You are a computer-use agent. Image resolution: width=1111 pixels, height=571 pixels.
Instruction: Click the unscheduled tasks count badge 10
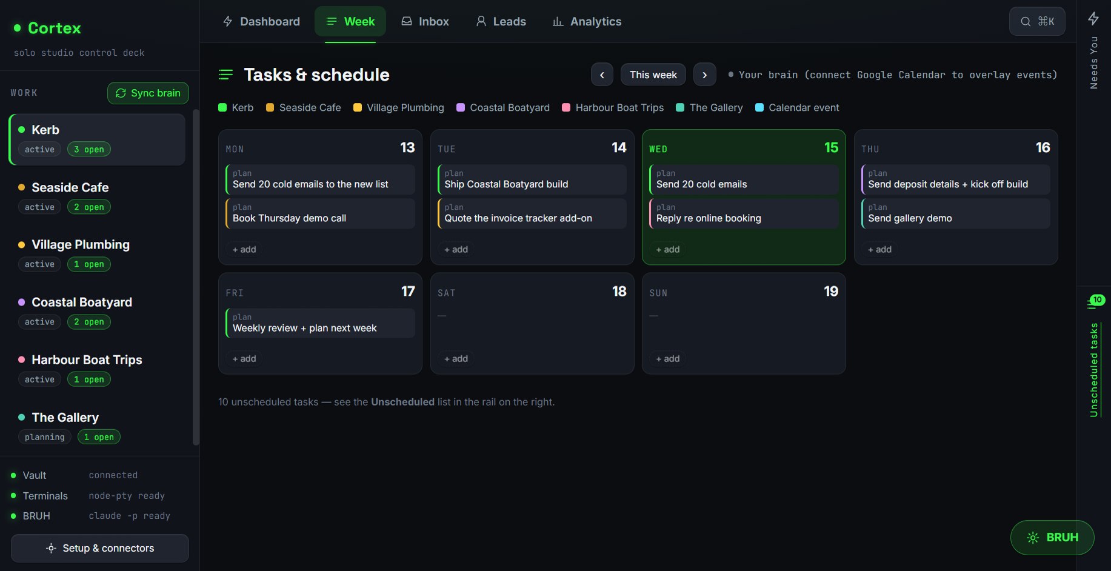1097,300
